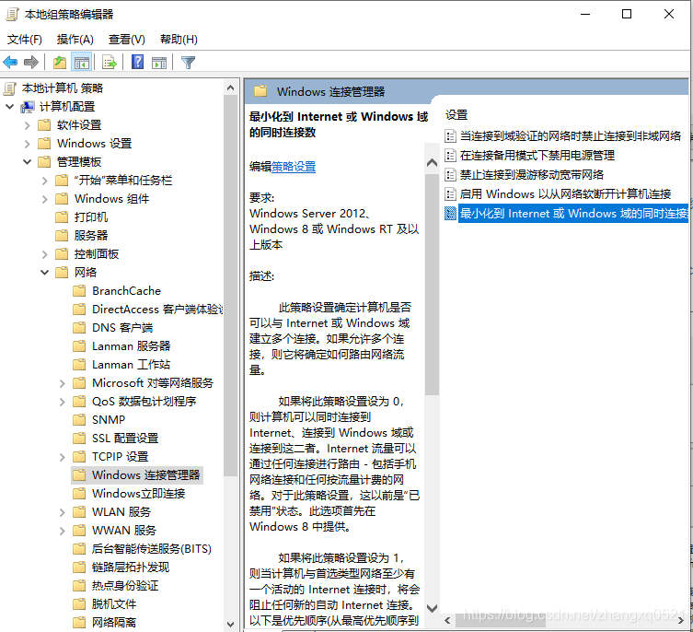
Task: Click tree pane scrollbar down arrow
Action: pyautogui.click(x=230, y=624)
